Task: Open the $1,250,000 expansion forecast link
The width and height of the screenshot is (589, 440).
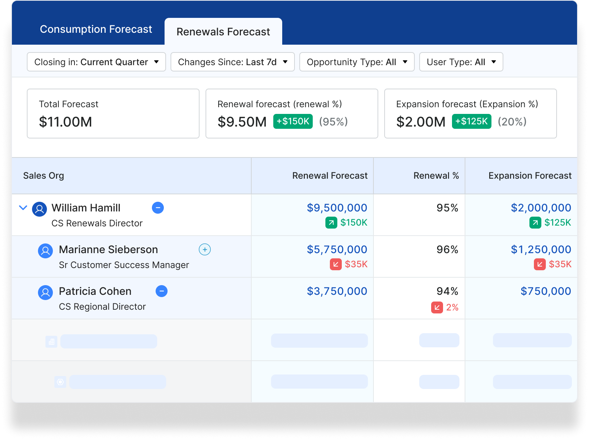Action: click(541, 249)
